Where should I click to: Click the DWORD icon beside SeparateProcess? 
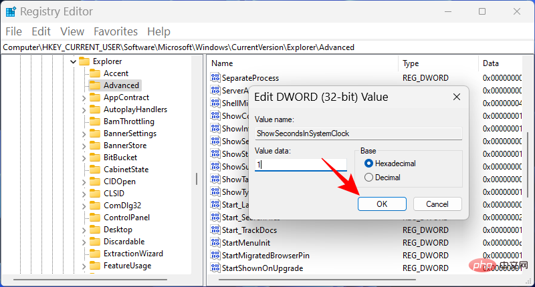point(215,78)
